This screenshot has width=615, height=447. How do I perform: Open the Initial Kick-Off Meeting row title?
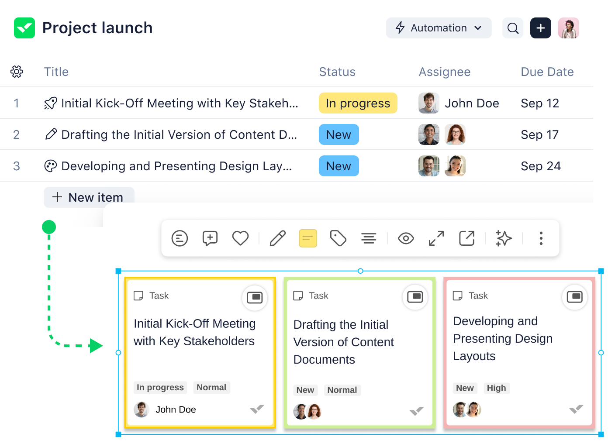[x=180, y=103]
